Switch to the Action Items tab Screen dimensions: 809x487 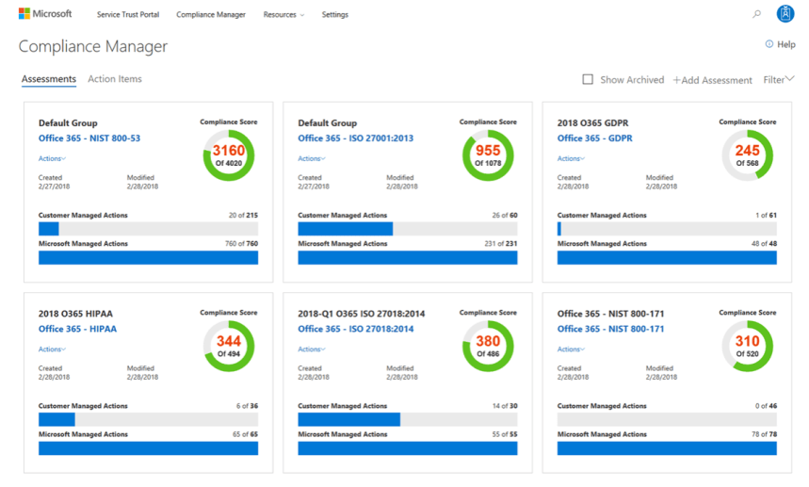click(115, 79)
